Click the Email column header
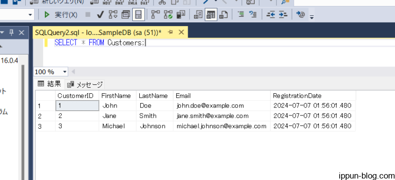 click(x=222, y=96)
